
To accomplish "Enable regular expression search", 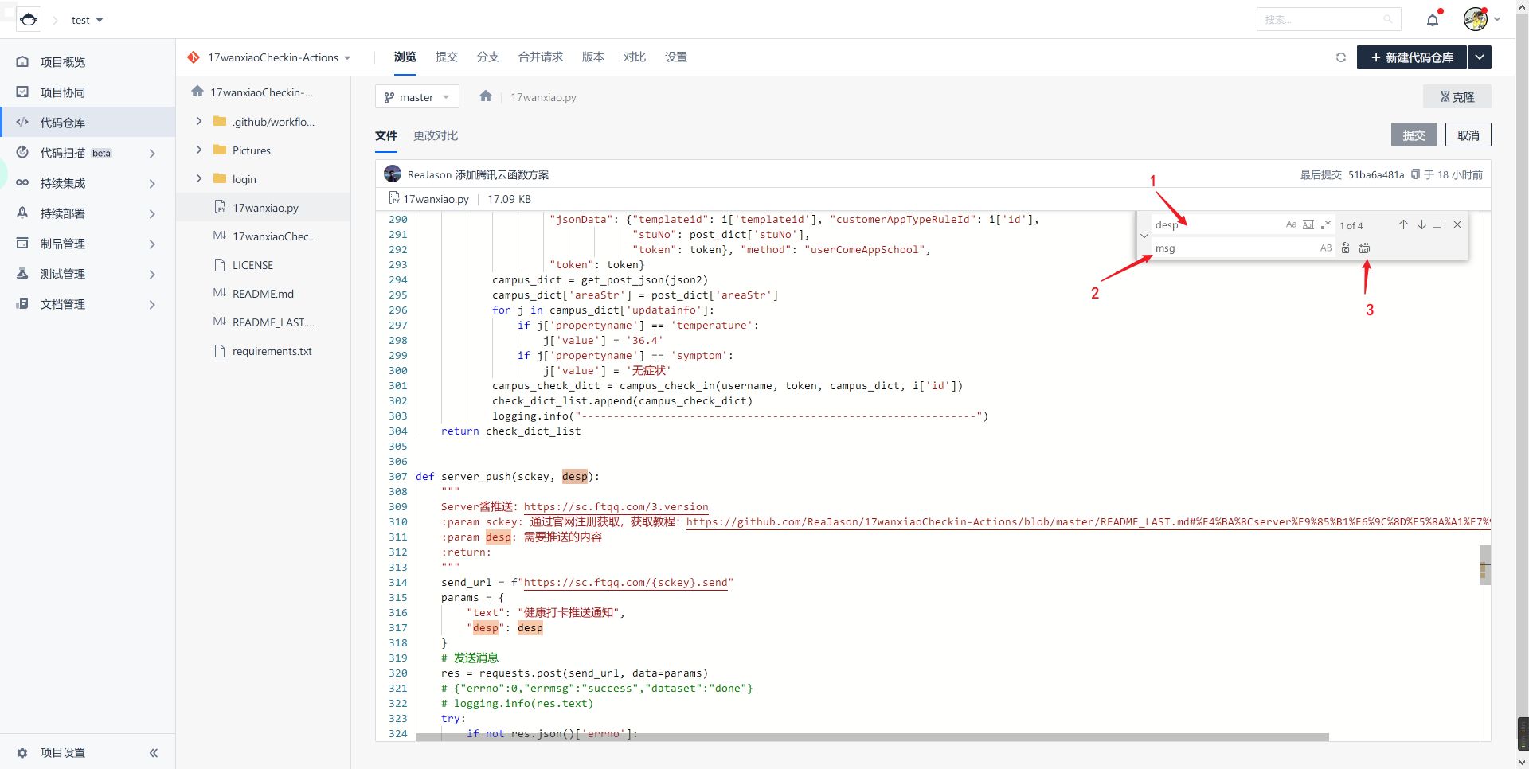I will [1325, 224].
